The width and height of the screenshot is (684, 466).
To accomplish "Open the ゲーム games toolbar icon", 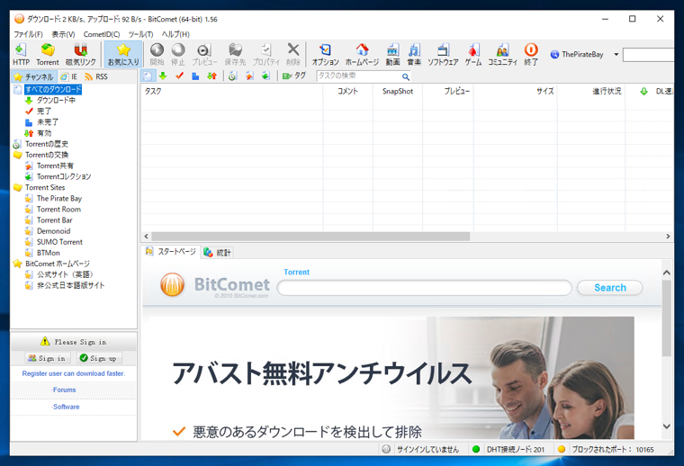I will coord(473,55).
